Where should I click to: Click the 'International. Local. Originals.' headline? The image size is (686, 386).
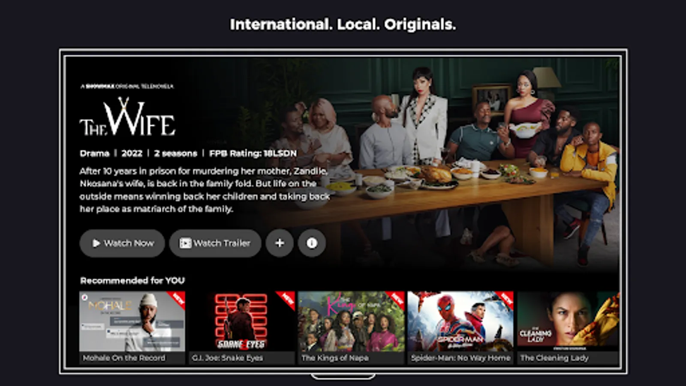pyautogui.click(x=343, y=24)
